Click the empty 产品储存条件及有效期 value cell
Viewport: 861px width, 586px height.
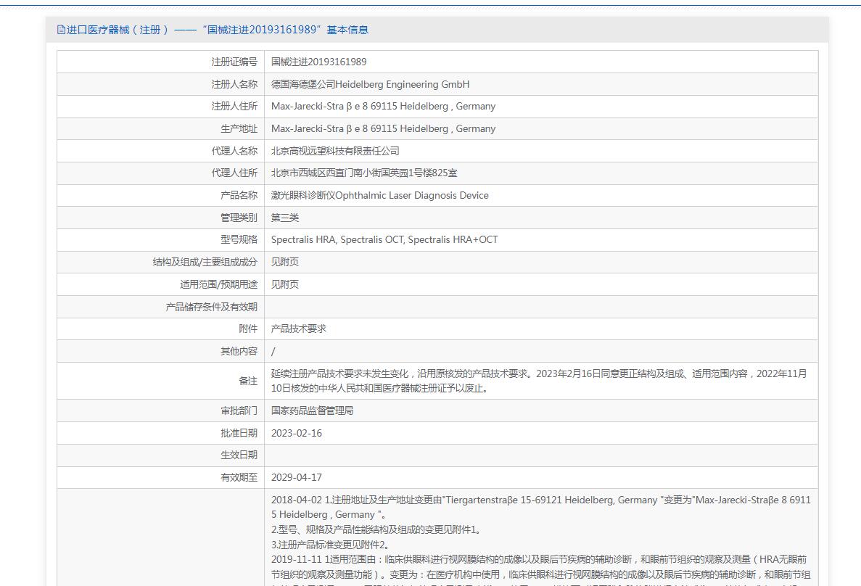(540, 307)
